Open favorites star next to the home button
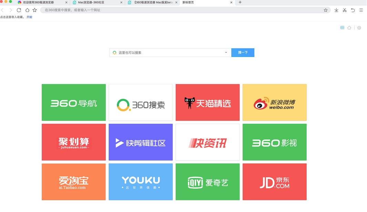Image resolution: width=367 pixels, height=212 pixels. (35, 10)
